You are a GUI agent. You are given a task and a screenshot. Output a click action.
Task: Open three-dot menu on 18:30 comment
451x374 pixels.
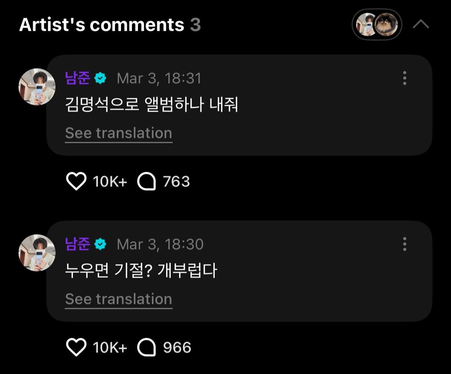click(404, 244)
